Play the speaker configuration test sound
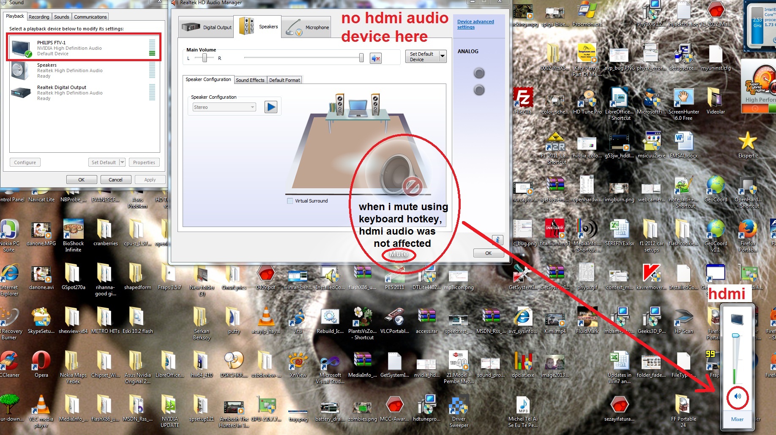 click(x=271, y=107)
